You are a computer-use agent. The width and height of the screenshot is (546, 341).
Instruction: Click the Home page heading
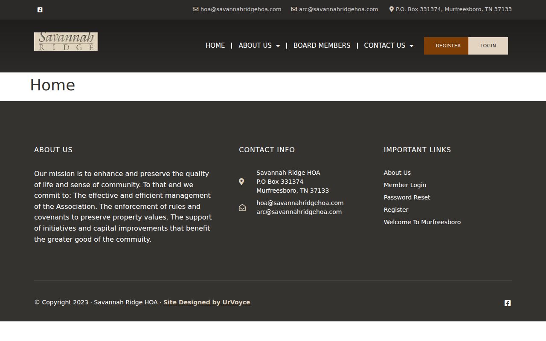pyautogui.click(x=52, y=85)
